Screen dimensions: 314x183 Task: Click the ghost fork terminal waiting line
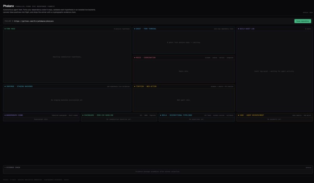coord(183,43)
